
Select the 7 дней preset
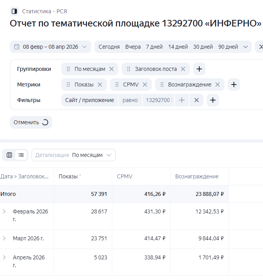(x=154, y=47)
